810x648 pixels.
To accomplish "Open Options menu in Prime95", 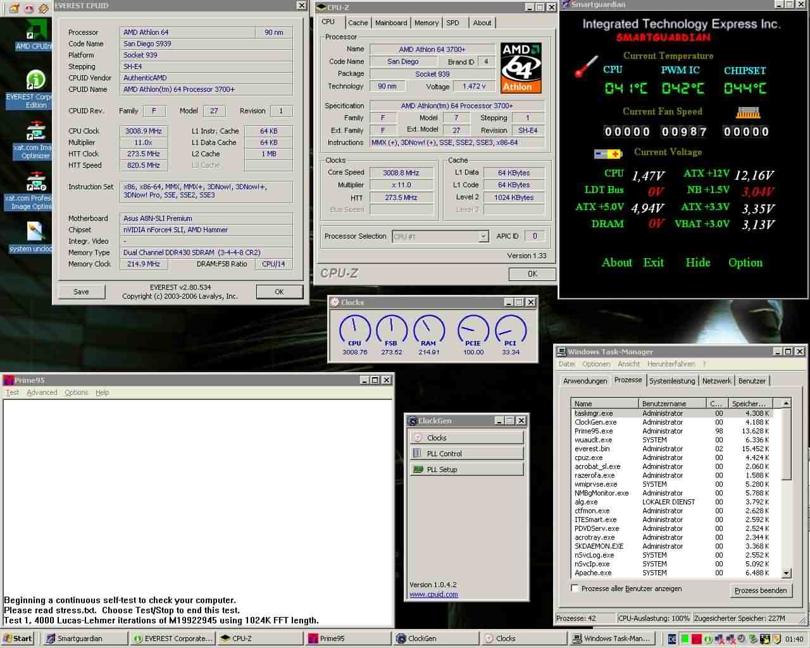I will pyautogui.click(x=77, y=393).
